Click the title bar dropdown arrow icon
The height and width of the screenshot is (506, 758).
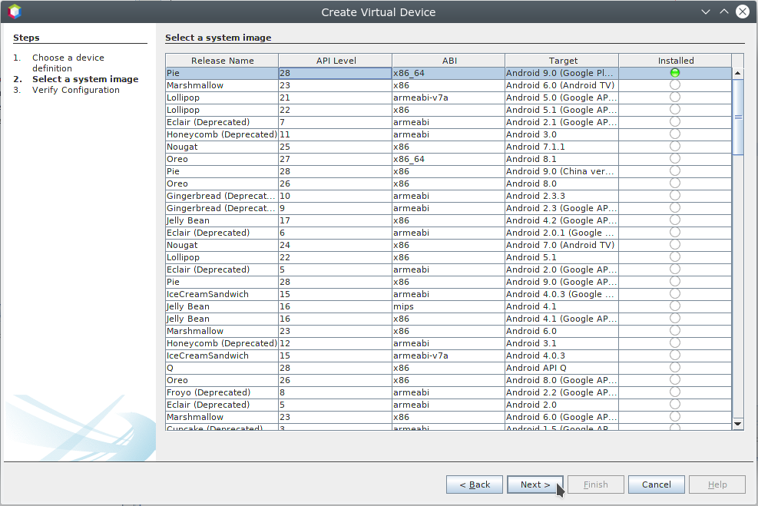point(706,12)
